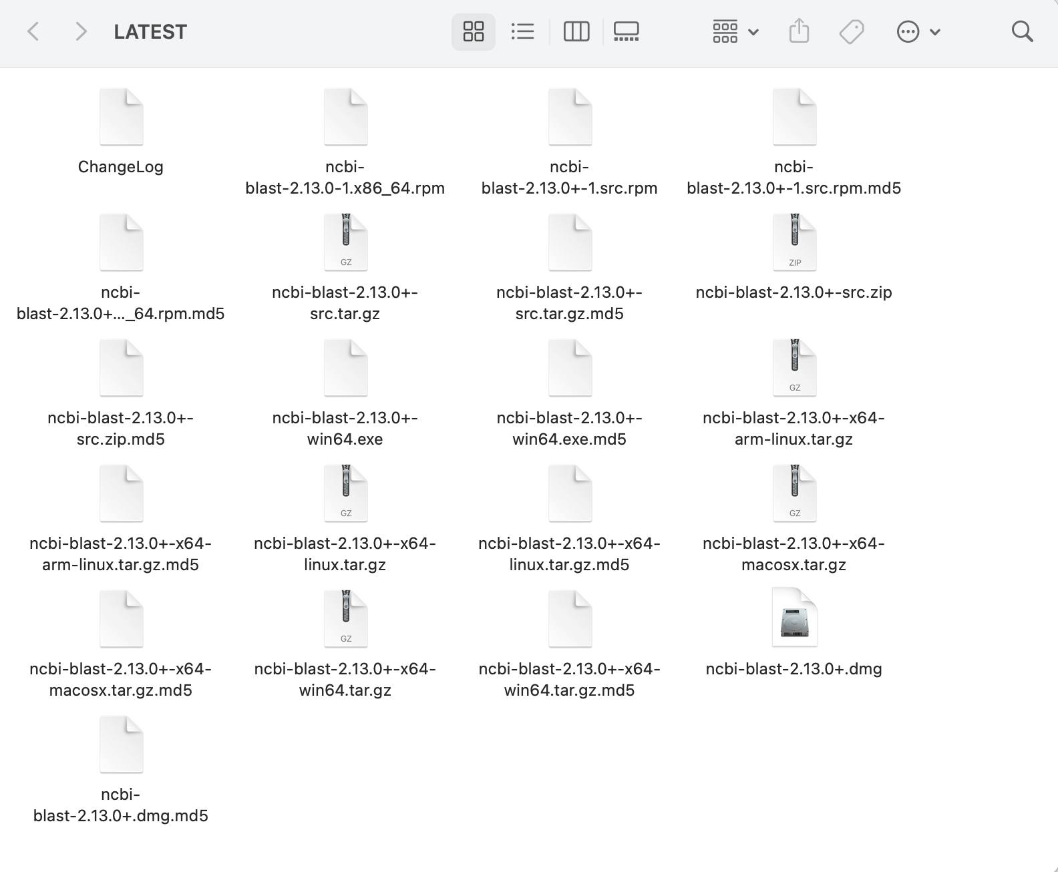Click the x64-arm-linux.tar.gz name label

794,429
